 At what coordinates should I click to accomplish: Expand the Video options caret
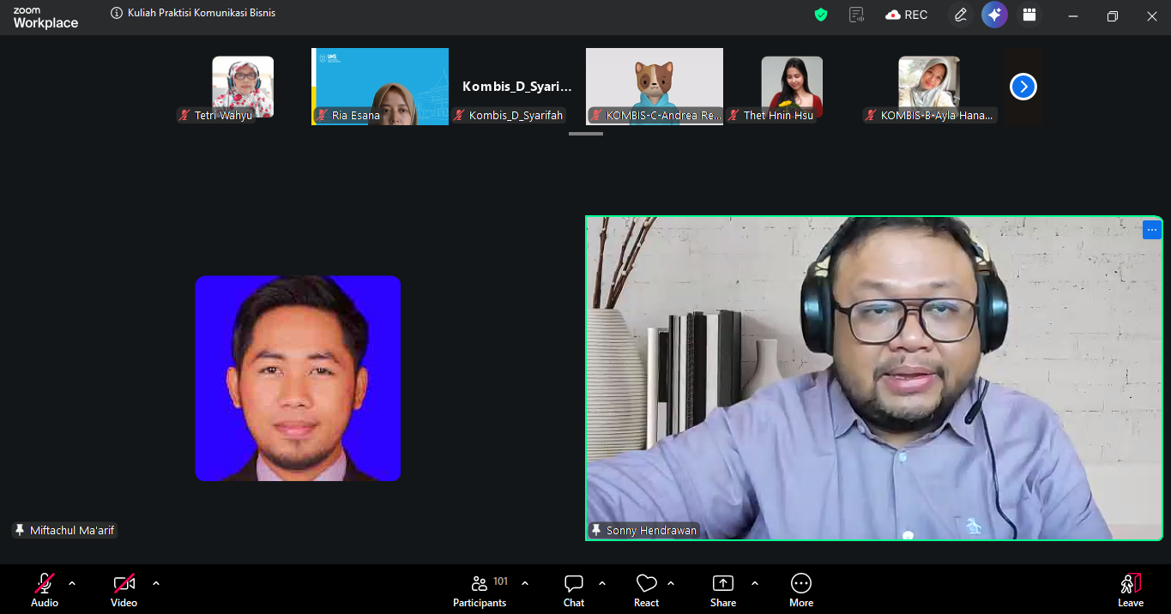click(x=156, y=583)
